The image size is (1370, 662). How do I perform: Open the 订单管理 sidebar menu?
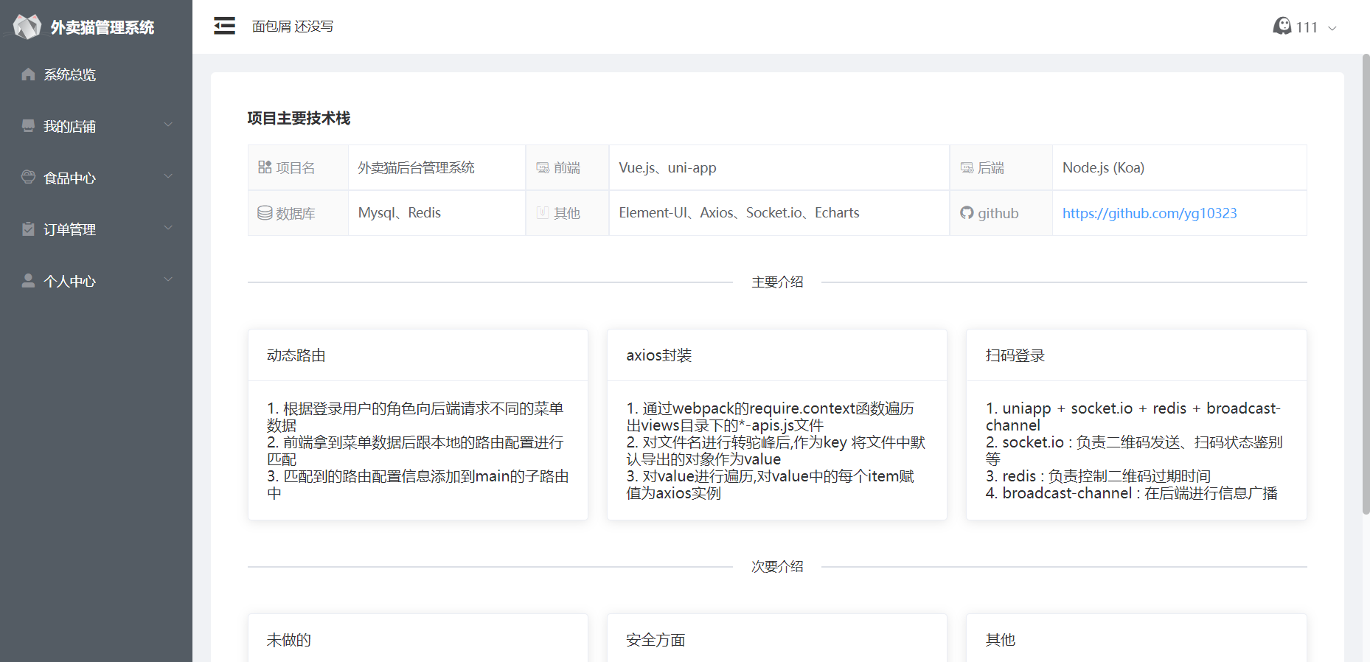[x=96, y=229]
